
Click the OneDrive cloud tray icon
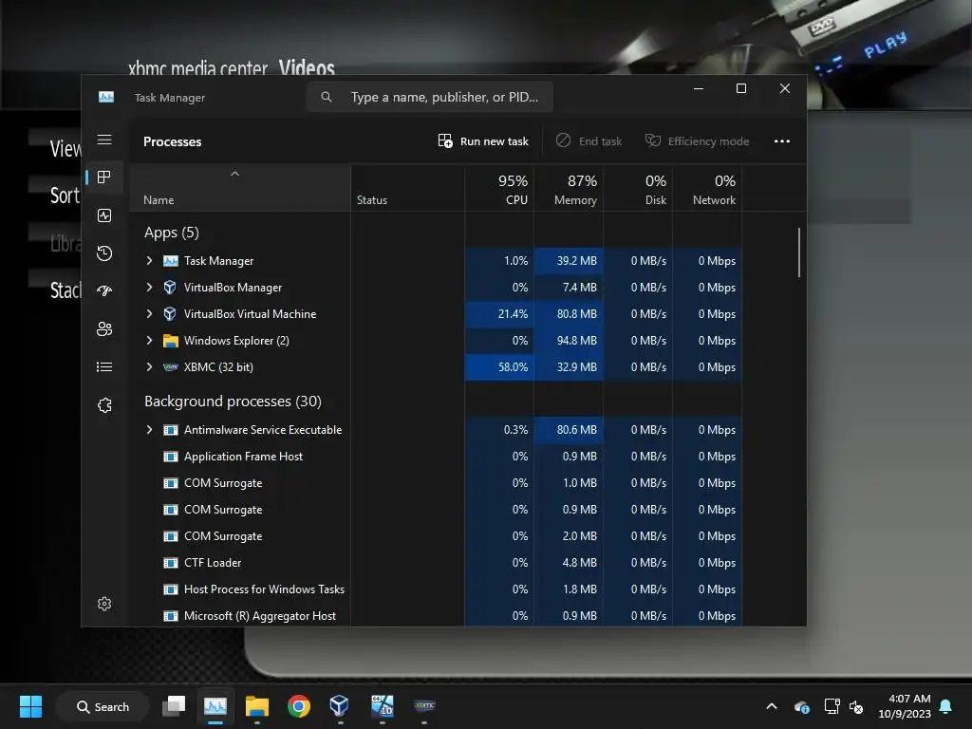point(801,706)
